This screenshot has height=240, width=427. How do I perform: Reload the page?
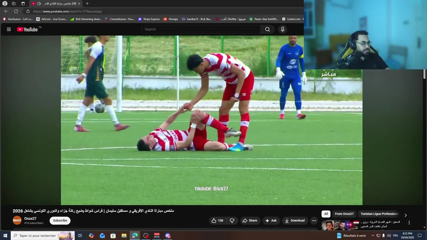[x=16, y=11]
